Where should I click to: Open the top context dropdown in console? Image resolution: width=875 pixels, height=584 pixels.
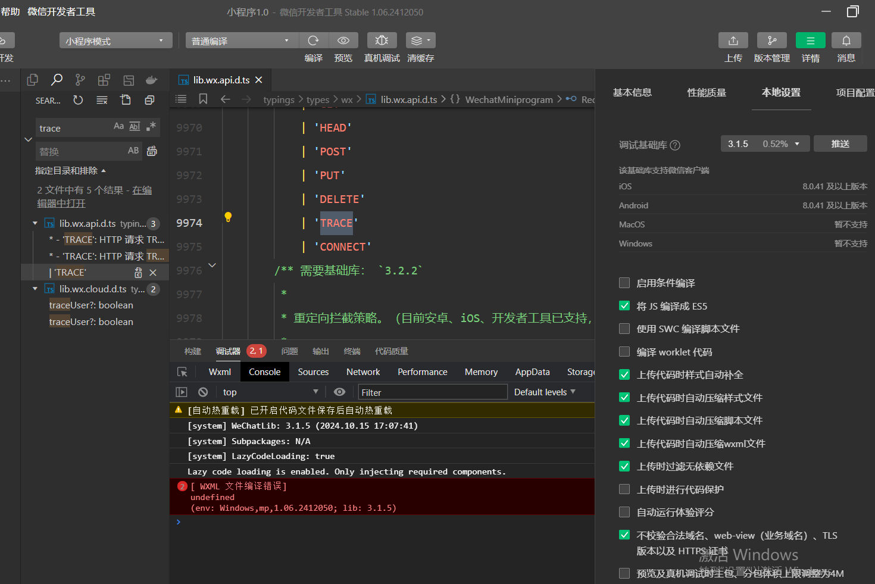(x=271, y=392)
